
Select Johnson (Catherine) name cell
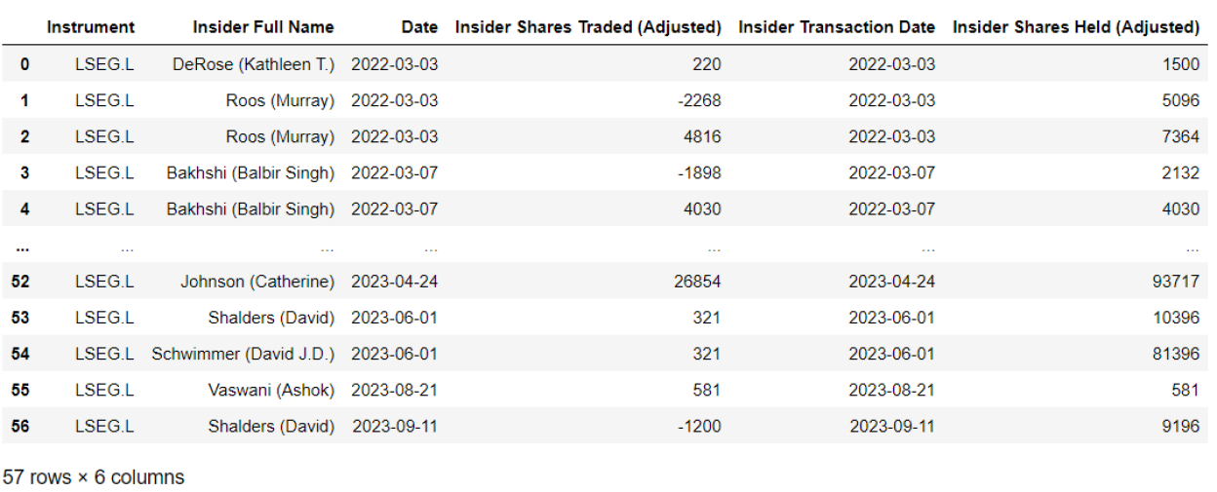[257, 282]
